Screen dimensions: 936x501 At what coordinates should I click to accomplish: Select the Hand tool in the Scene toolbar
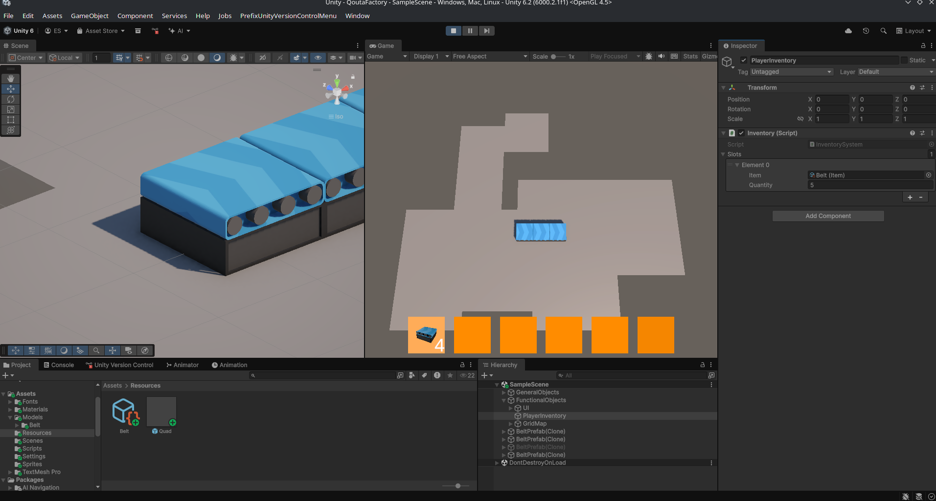[10, 78]
